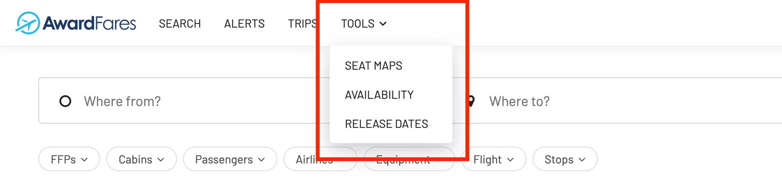Open the TRIPS navigation item

[303, 23]
